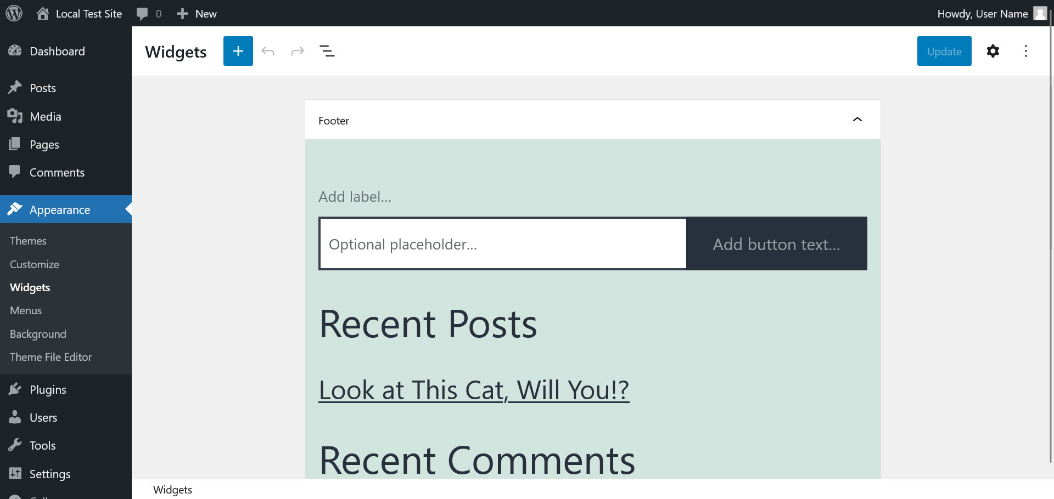Viewport: 1054px width, 499px height.
Task: Click the undo arrow in the editor toolbar
Action: click(268, 50)
